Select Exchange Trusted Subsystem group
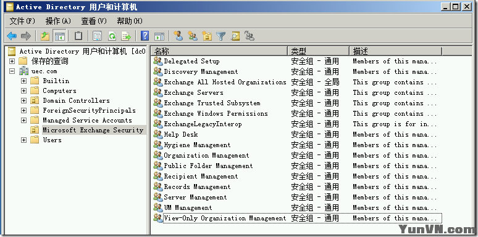The height and width of the screenshot is (237, 478). coord(212,103)
